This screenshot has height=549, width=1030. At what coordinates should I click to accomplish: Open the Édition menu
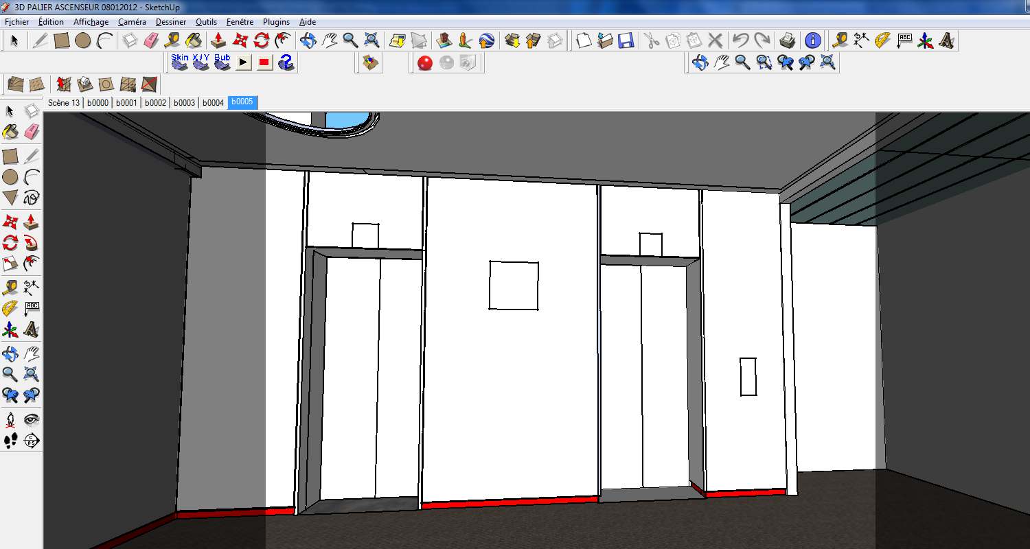pos(51,22)
